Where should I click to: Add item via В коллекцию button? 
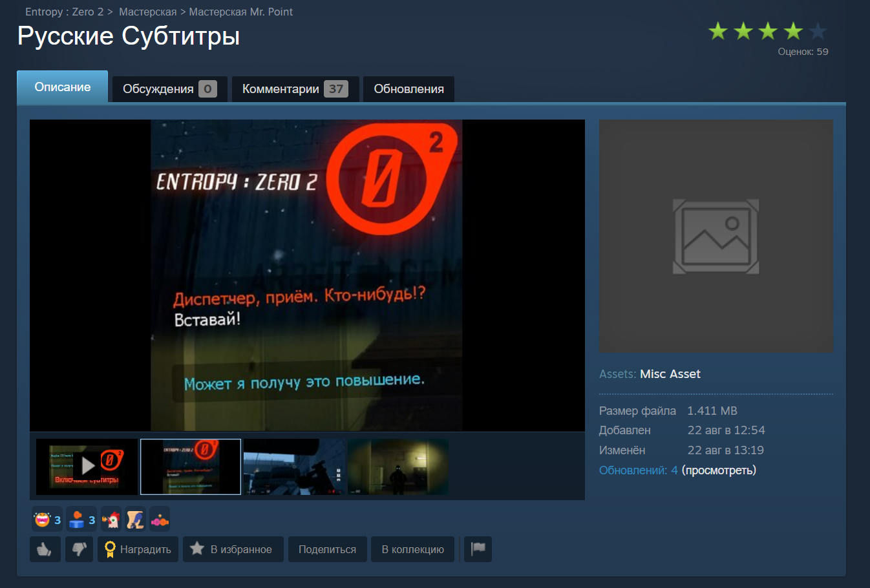[412, 549]
